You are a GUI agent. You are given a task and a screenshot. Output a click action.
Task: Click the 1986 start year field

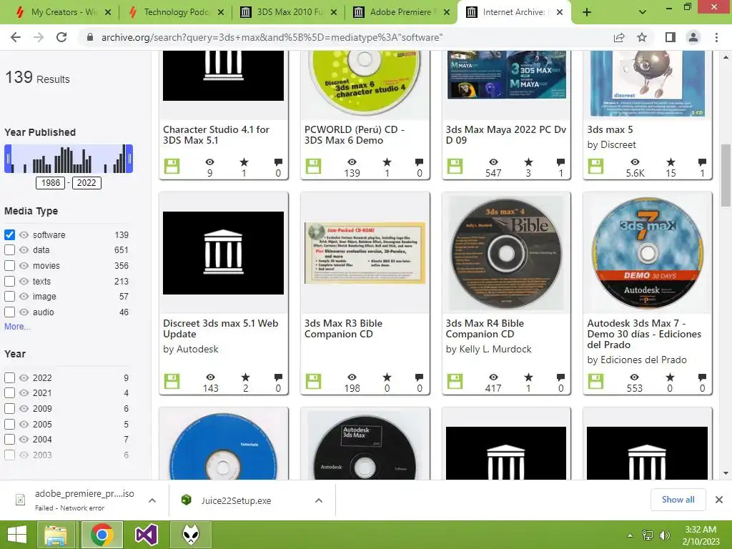(51, 182)
